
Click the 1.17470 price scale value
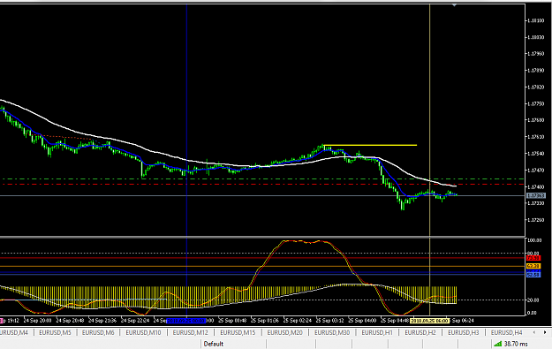coord(536,170)
